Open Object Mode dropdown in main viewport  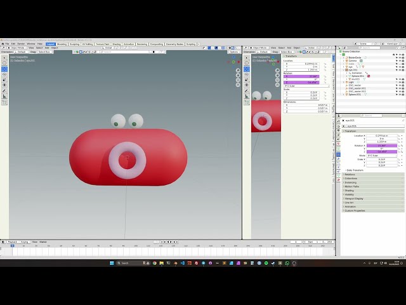point(17,48)
